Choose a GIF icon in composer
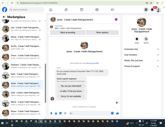Viewport: 165px width, 127px height. pos(65,113)
